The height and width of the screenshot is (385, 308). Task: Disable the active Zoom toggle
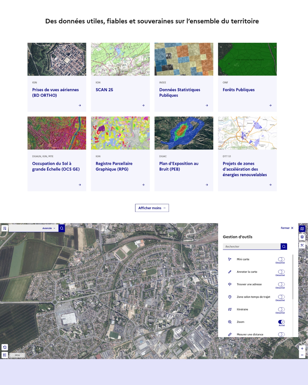point(281,322)
